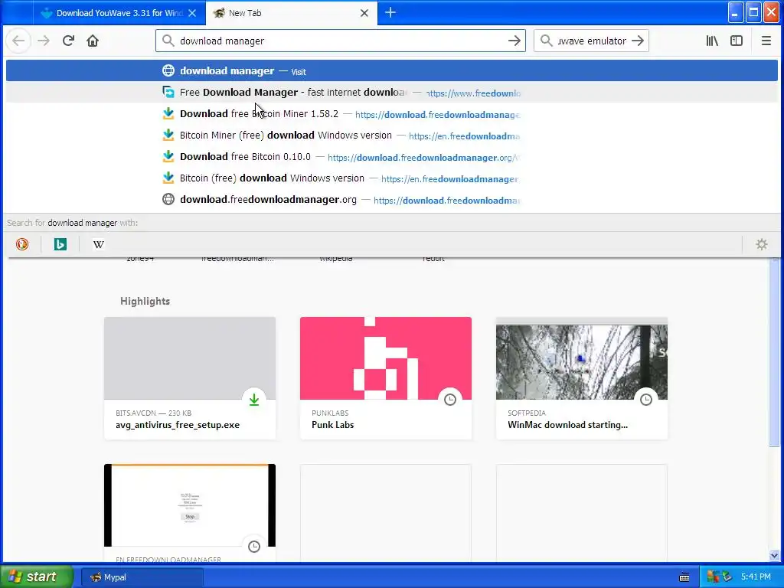Select 'download manager — Visit' suggestion

click(x=392, y=71)
